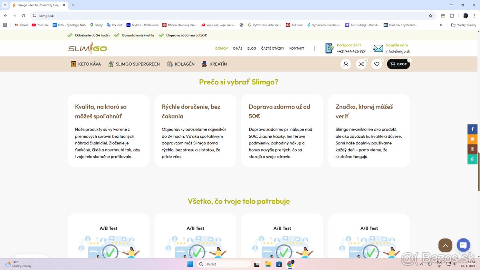The width and height of the screenshot is (480, 270).
Task: Open the wishlist heart icon
Action: [x=377, y=64]
